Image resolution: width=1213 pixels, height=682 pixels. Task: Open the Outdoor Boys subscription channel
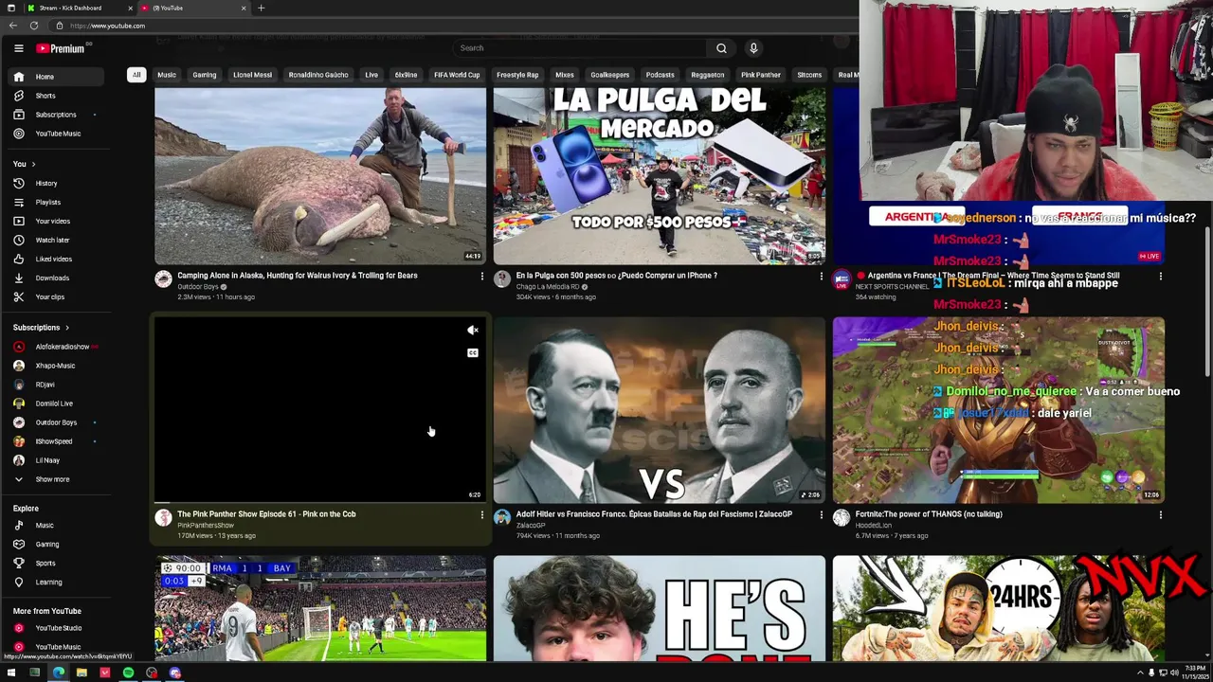click(55, 422)
